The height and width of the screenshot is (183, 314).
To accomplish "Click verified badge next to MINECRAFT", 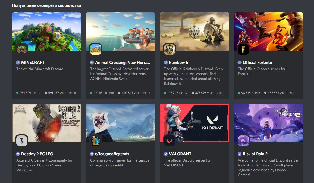I will pyautogui.click(x=18, y=63).
